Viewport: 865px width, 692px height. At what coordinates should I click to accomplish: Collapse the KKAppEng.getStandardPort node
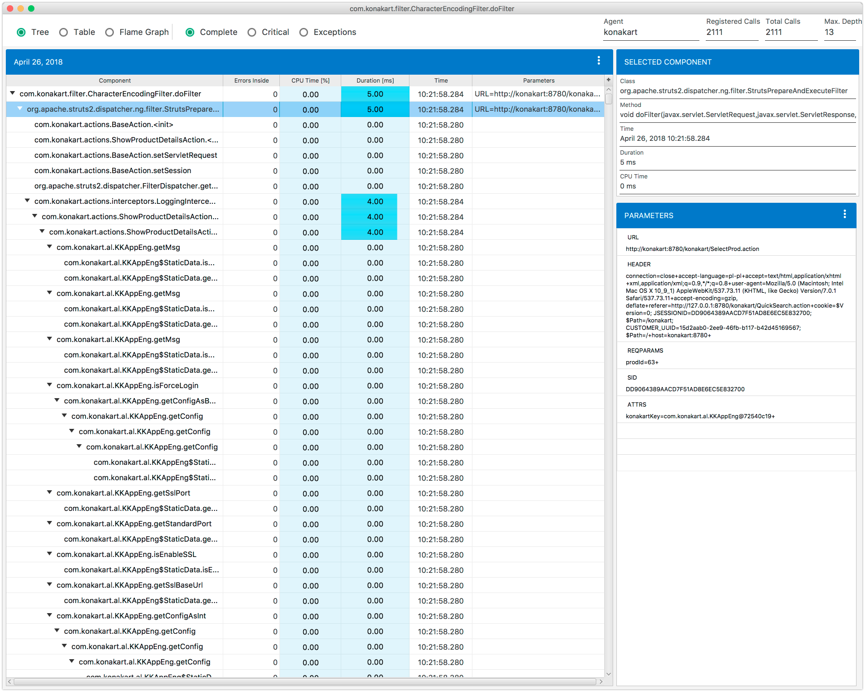pyautogui.click(x=50, y=523)
